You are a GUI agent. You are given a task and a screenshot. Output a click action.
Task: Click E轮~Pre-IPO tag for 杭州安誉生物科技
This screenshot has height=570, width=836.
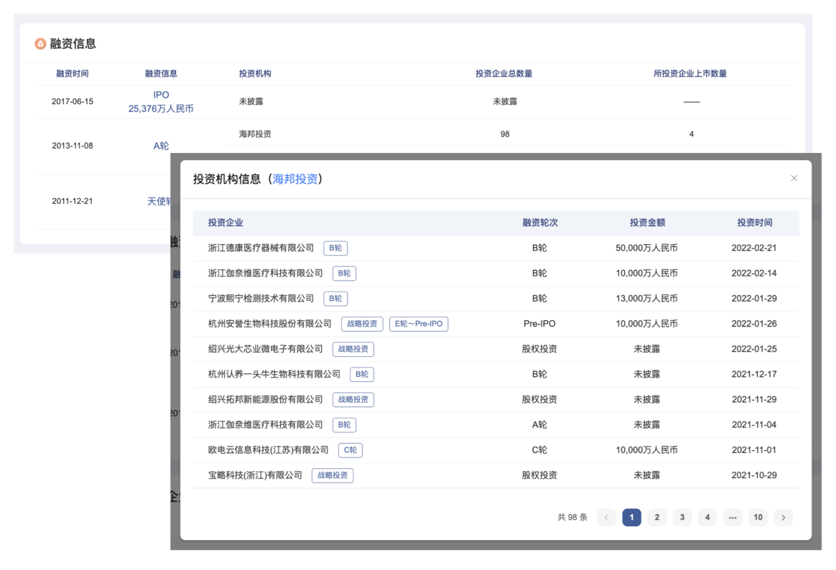click(x=419, y=324)
